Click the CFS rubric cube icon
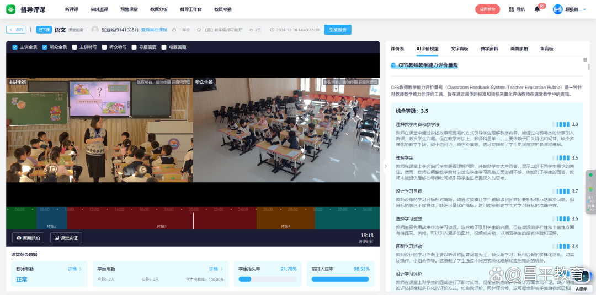 (x=393, y=65)
